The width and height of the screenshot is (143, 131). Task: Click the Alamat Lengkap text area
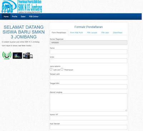coord(88,102)
